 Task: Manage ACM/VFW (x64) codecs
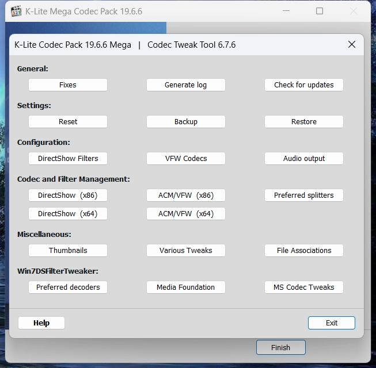pyautogui.click(x=186, y=213)
